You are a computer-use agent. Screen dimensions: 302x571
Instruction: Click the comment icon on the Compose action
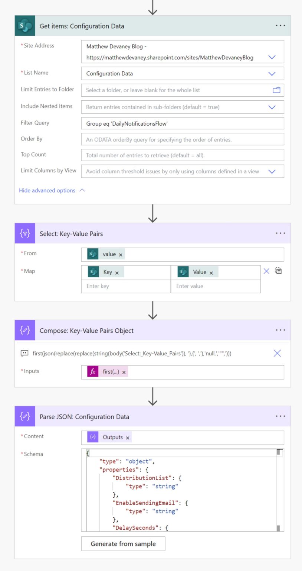pyautogui.click(x=24, y=354)
